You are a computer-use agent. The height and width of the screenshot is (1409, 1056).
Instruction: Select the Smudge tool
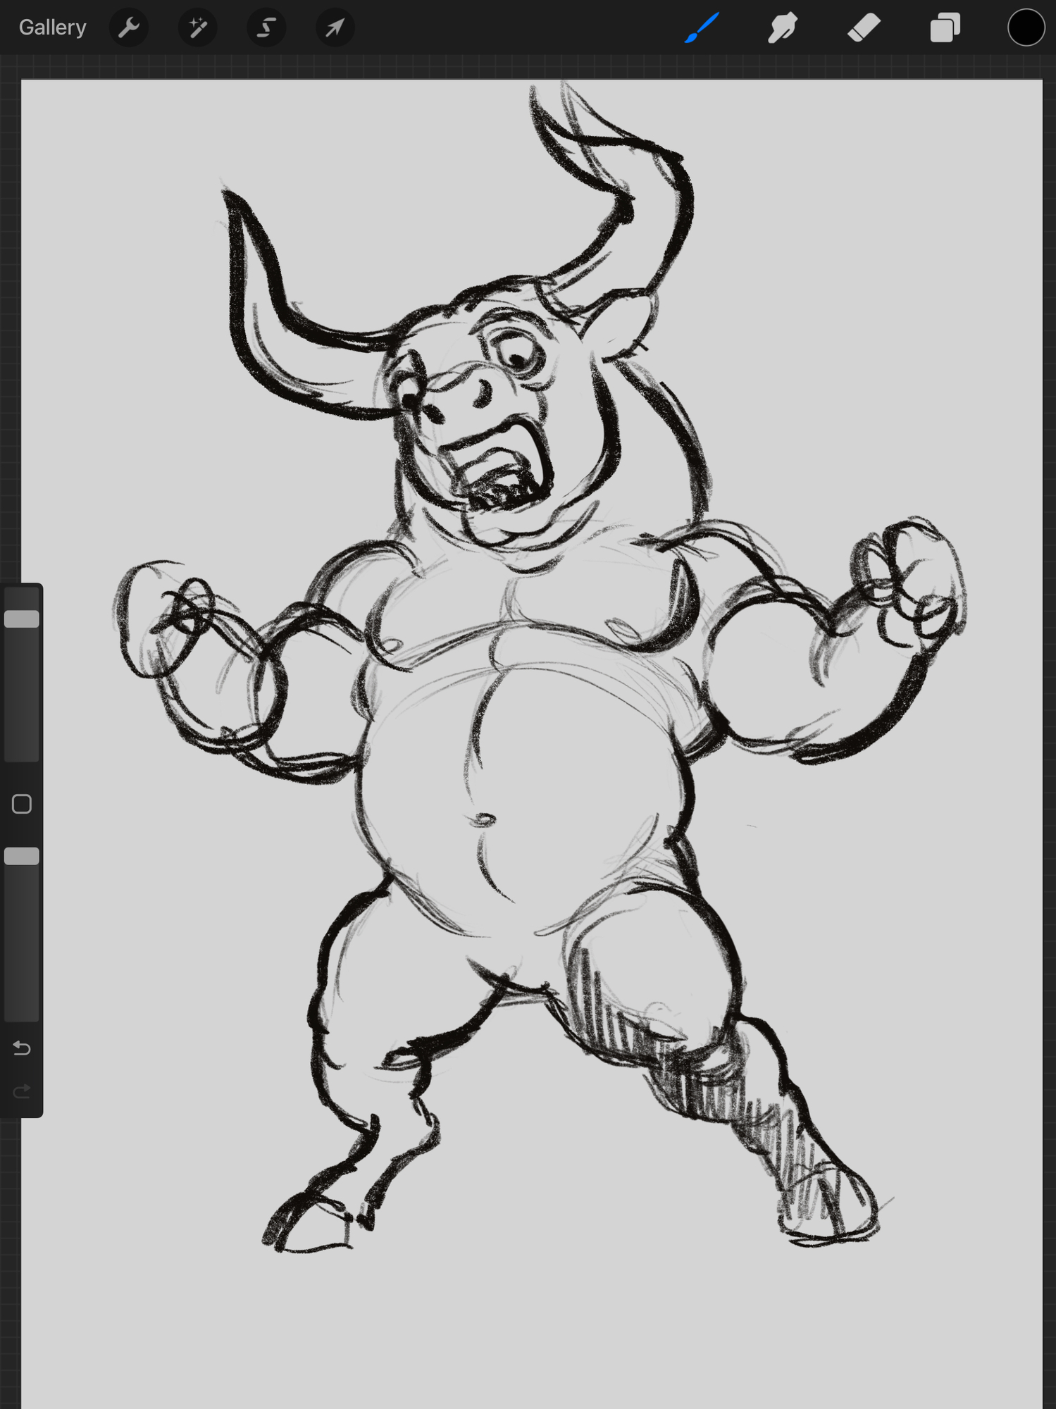tap(783, 27)
